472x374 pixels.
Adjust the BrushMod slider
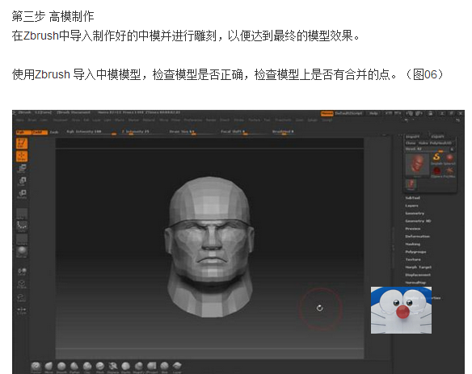(283, 132)
